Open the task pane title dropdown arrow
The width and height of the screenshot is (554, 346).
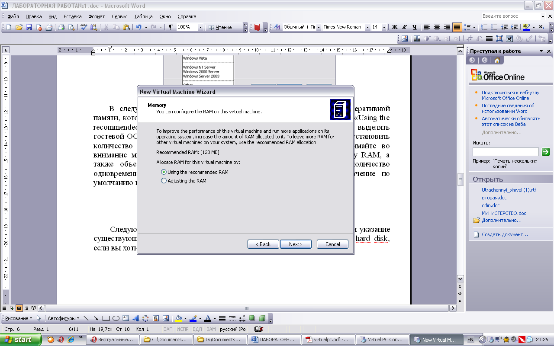(541, 51)
